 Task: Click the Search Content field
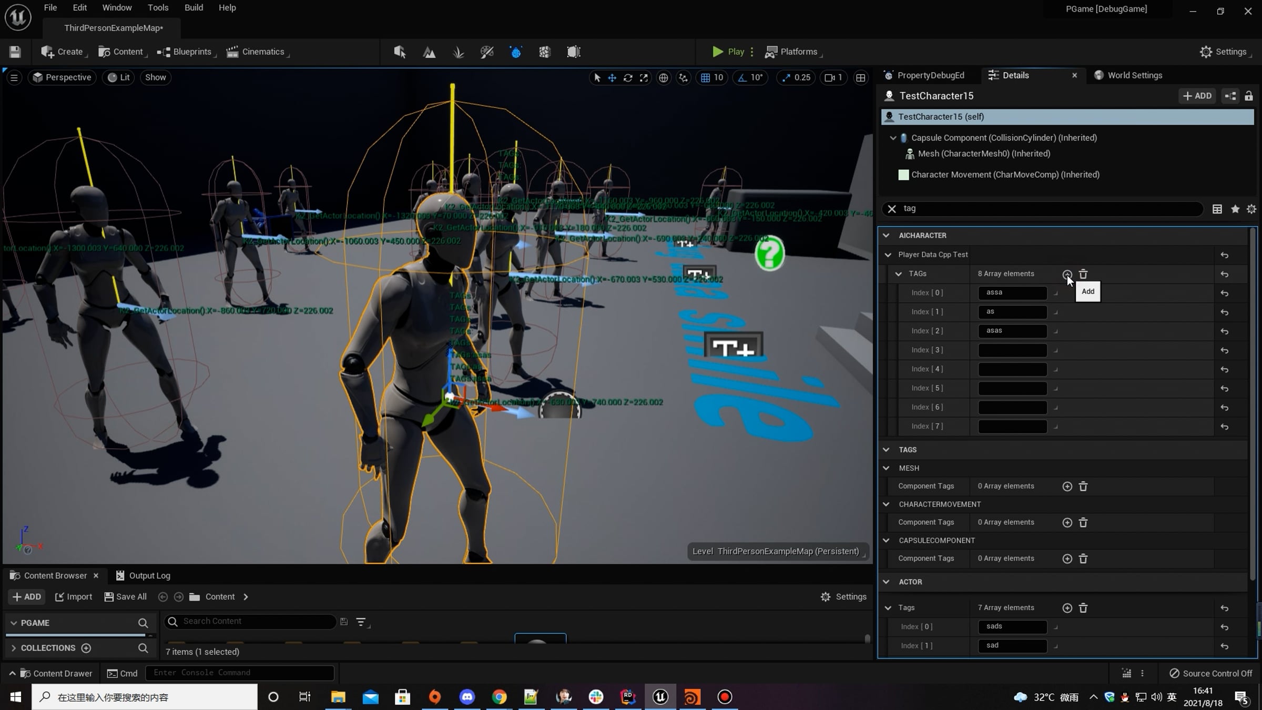(x=250, y=622)
